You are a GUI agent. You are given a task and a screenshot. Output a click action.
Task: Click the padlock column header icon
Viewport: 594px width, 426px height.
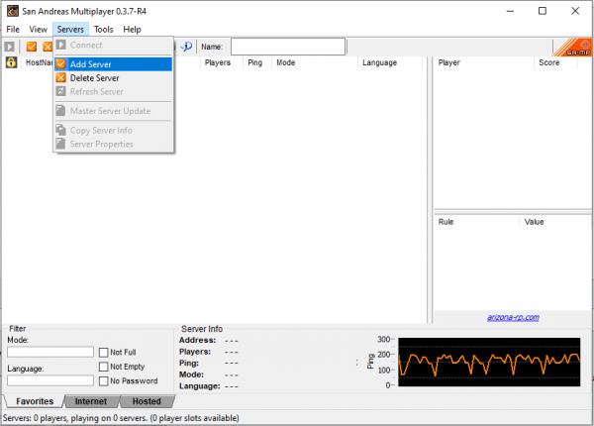pos(11,62)
